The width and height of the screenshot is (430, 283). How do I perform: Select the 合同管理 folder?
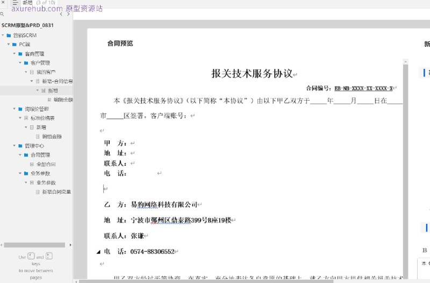click(40, 155)
